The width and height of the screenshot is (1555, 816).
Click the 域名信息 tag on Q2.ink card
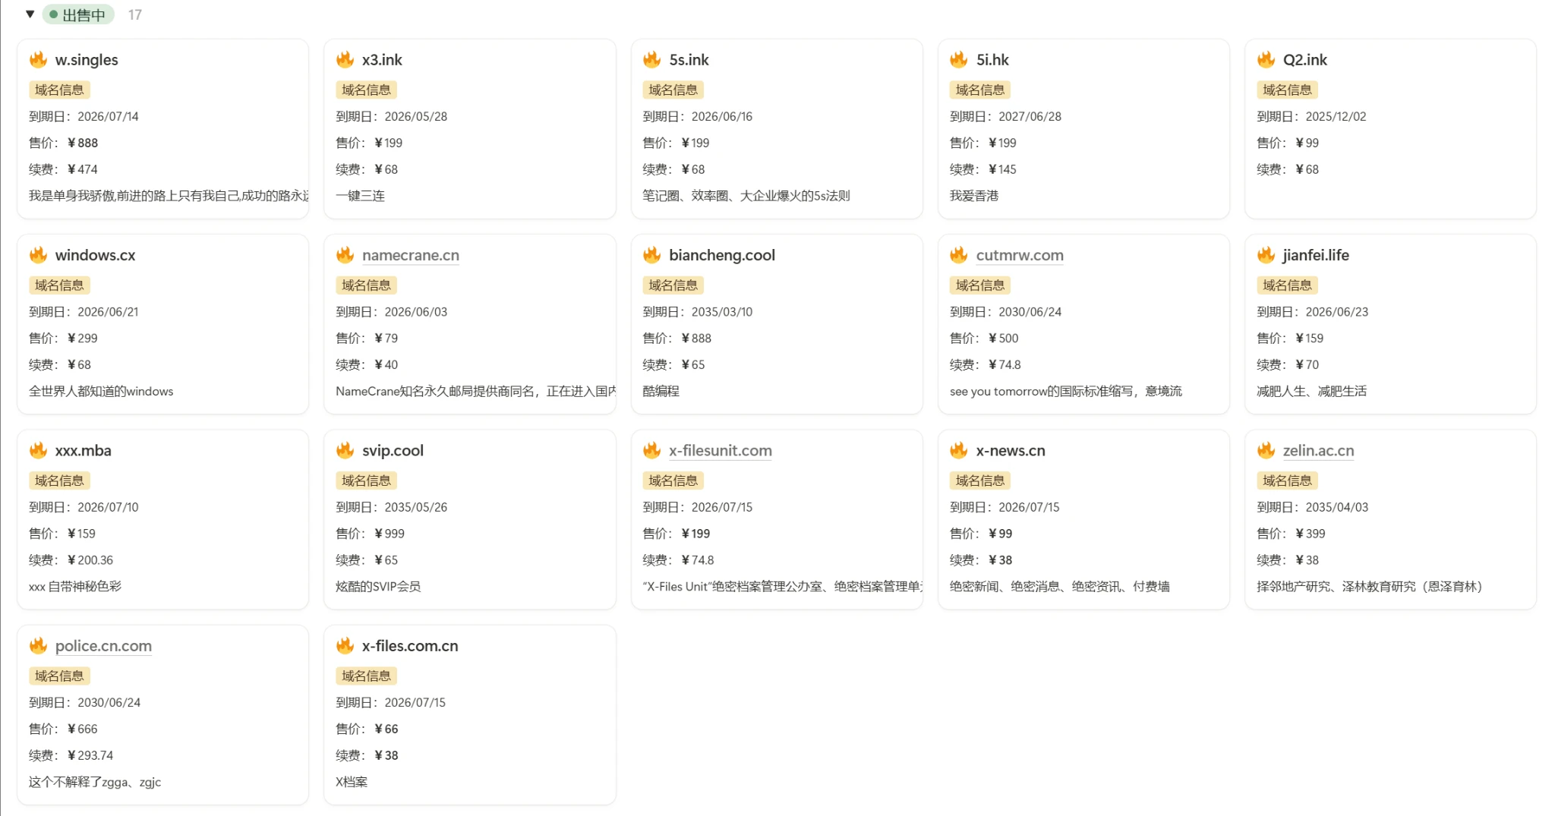pyautogui.click(x=1286, y=90)
